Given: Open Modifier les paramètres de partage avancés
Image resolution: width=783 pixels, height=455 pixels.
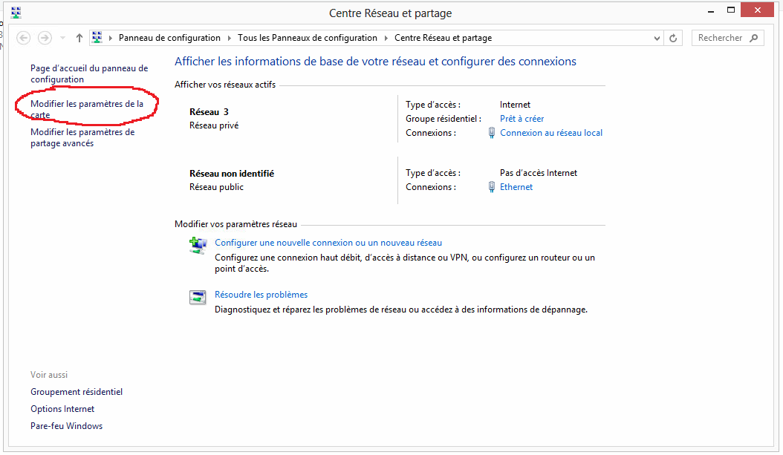Looking at the screenshot, I should tap(82, 137).
